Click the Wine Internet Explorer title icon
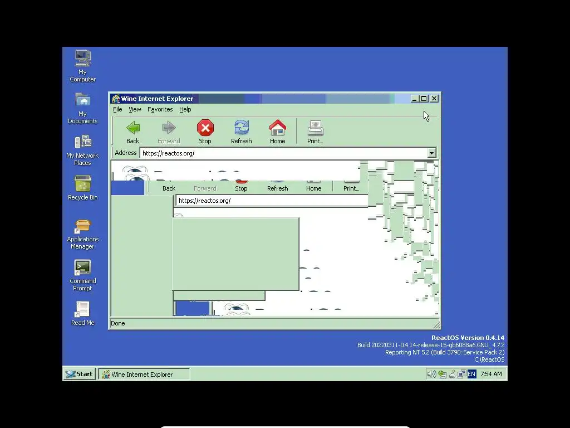 (116, 99)
